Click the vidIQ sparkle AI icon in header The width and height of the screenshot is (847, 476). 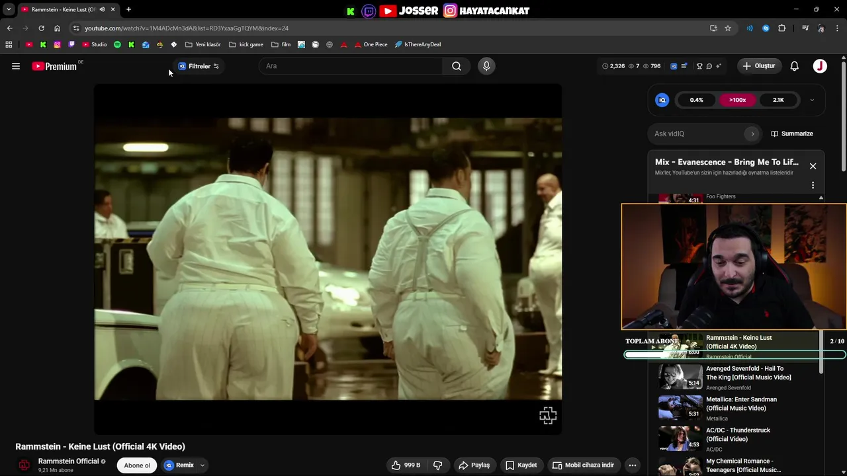pos(719,66)
